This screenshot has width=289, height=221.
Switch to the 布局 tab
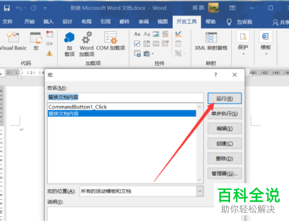pos(86,21)
